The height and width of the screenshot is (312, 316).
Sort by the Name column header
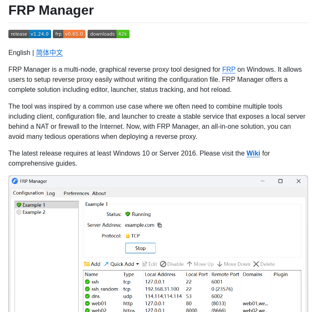click(103, 274)
